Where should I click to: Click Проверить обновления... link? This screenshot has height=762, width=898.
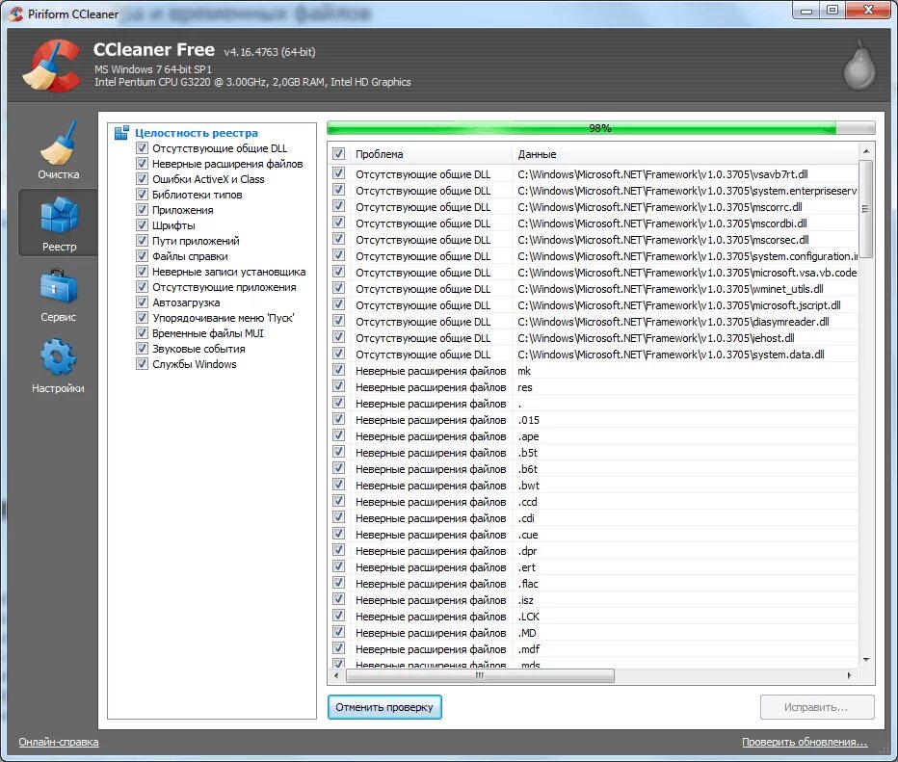805,742
